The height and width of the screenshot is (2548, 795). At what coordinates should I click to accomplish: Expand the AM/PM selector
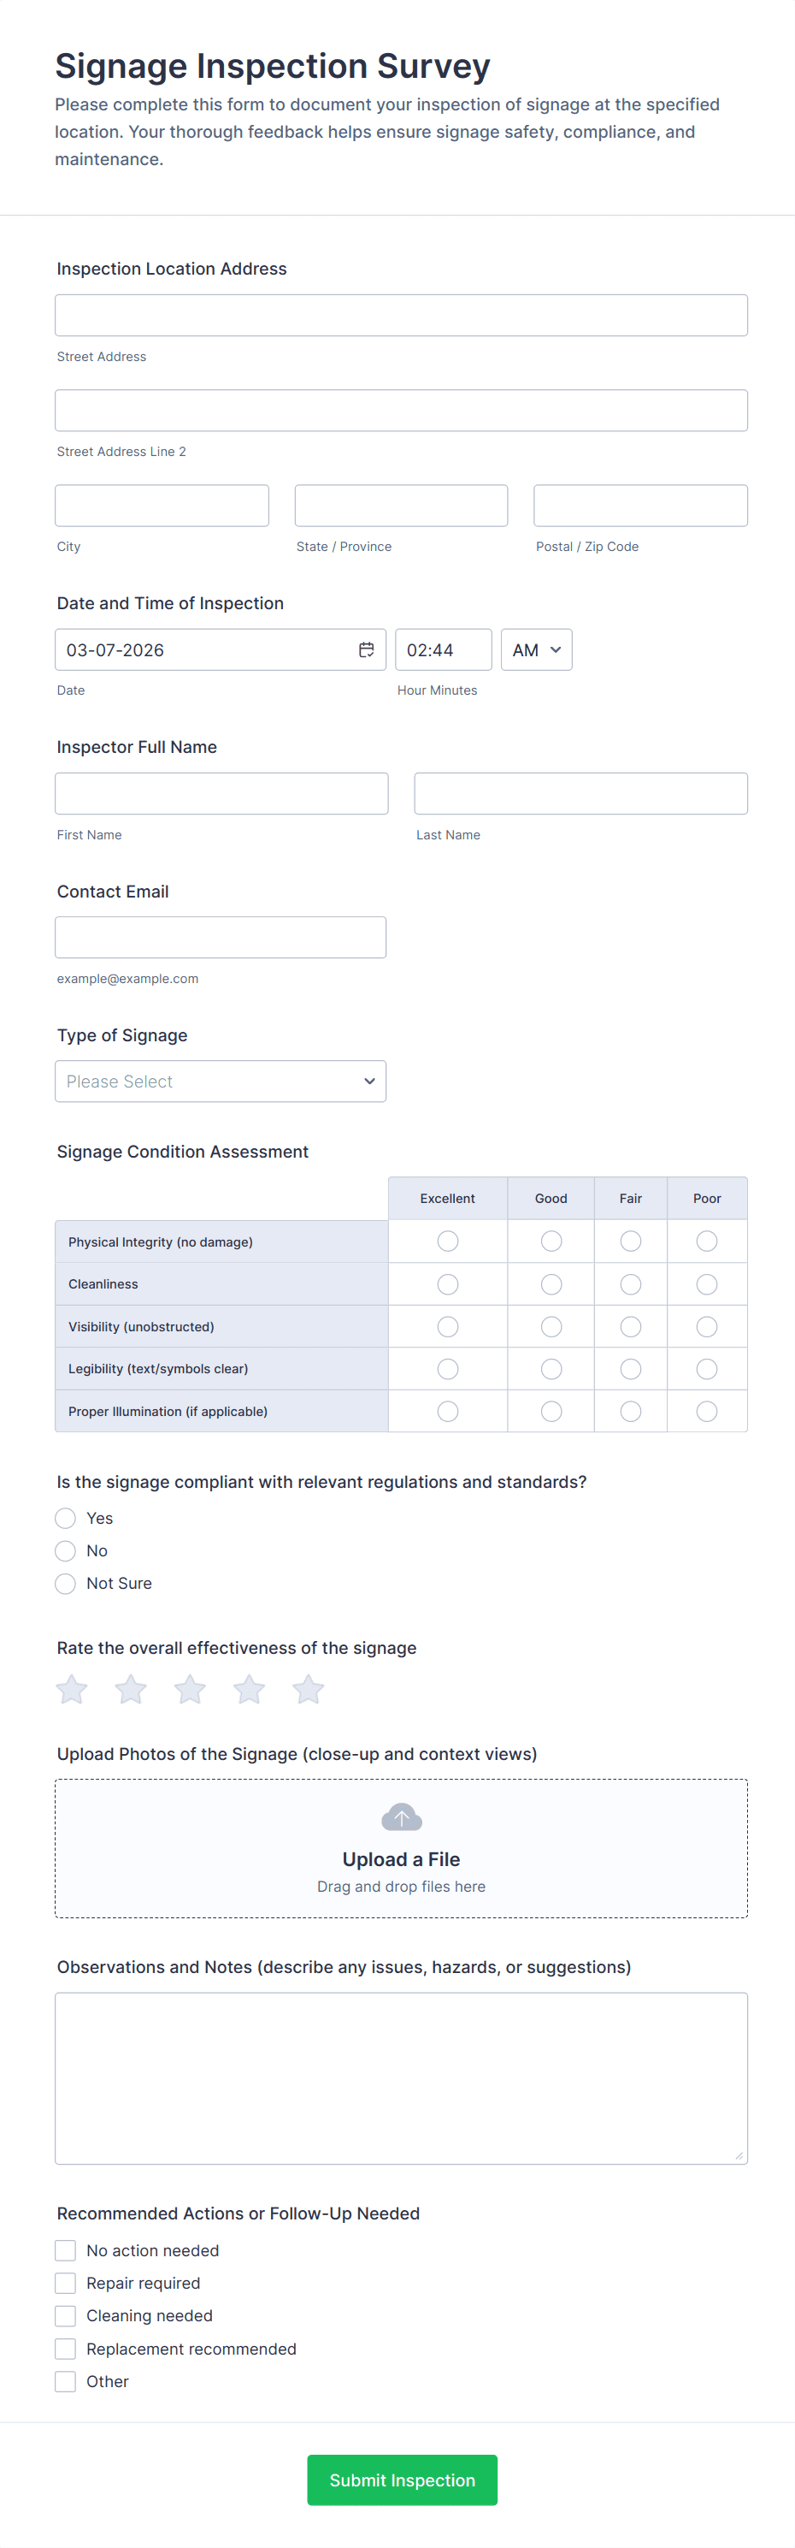coord(536,650)
